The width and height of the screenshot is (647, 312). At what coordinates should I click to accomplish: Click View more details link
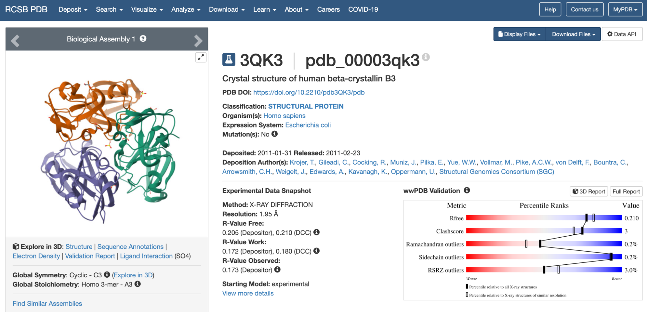click(248, 294)
